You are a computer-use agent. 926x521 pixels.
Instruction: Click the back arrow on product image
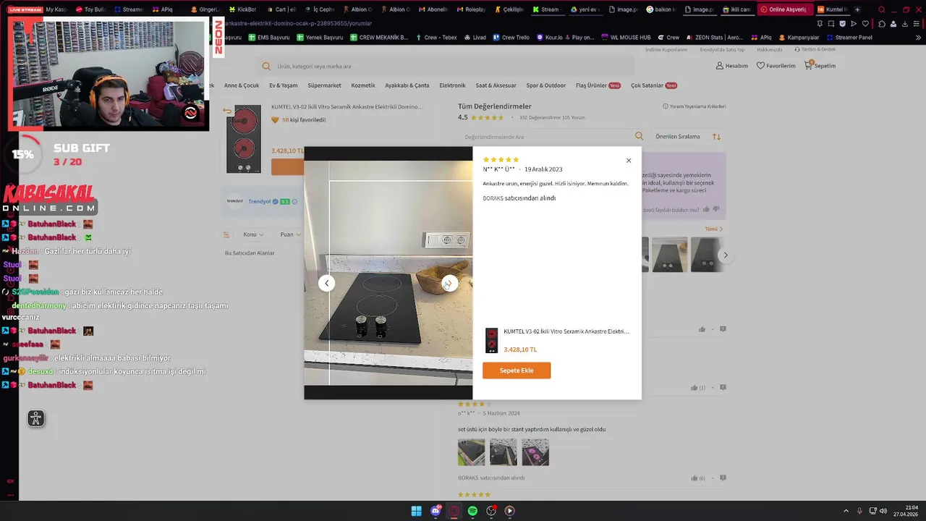point(227,111)
